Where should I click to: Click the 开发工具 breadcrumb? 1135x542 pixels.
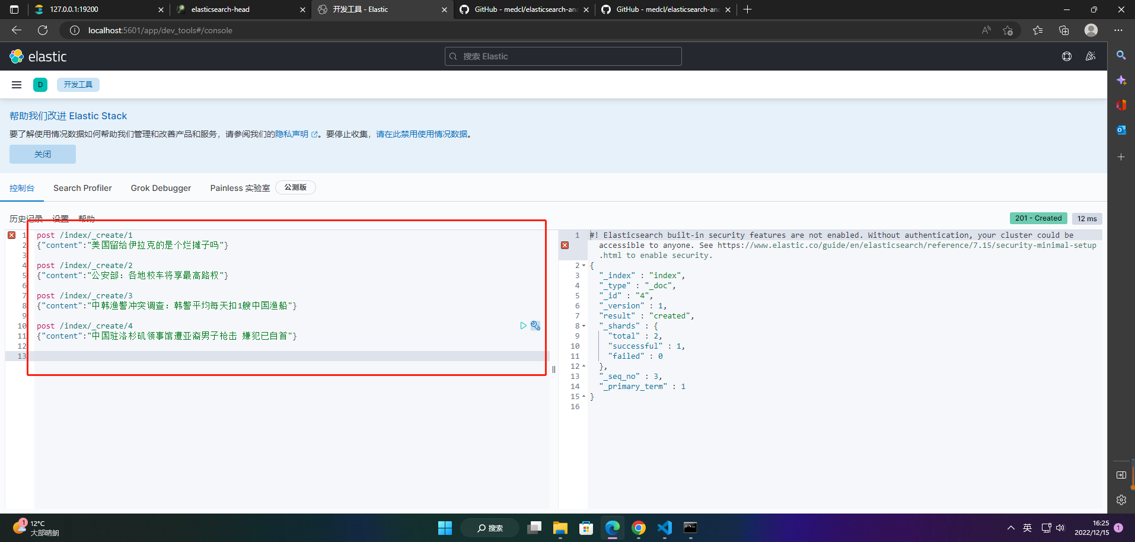click(78, 85)
